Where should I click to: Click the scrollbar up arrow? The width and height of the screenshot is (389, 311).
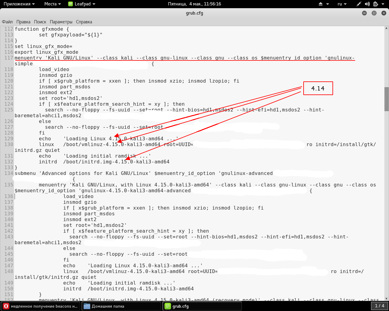tap(387, 28)
